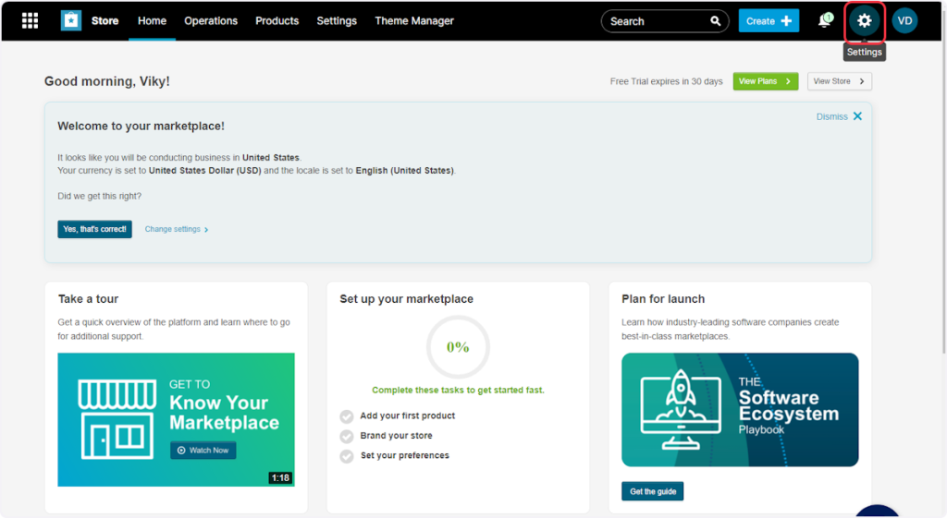Click the green View Plans button
947x518 pixels.
pyautogui.click(x=765, y=81)
